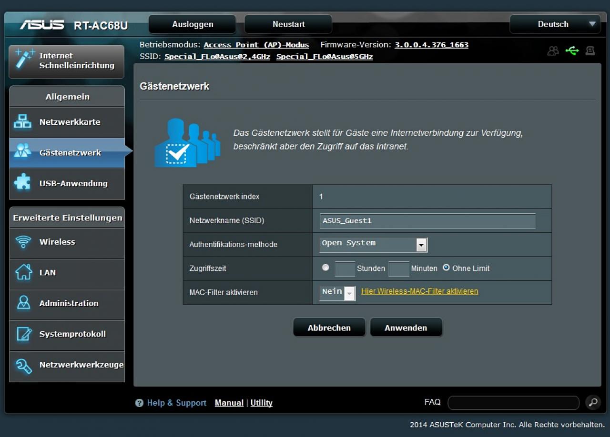
Task: Open the Deutsch language dropdown
Action: click(555, 24)
